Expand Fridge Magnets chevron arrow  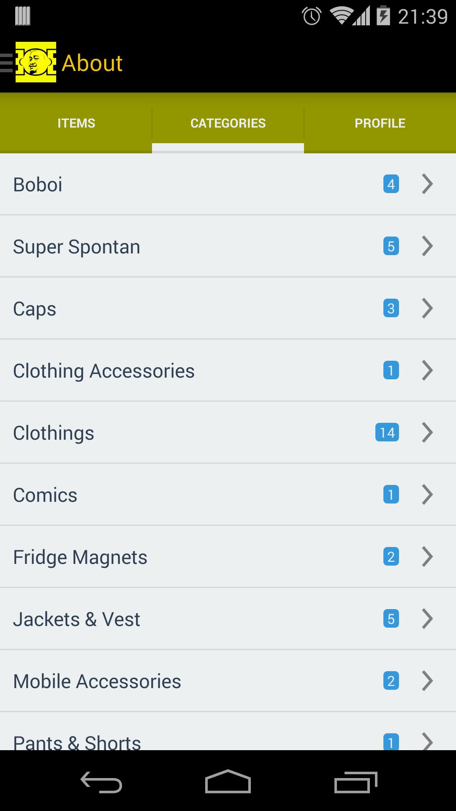427,557
